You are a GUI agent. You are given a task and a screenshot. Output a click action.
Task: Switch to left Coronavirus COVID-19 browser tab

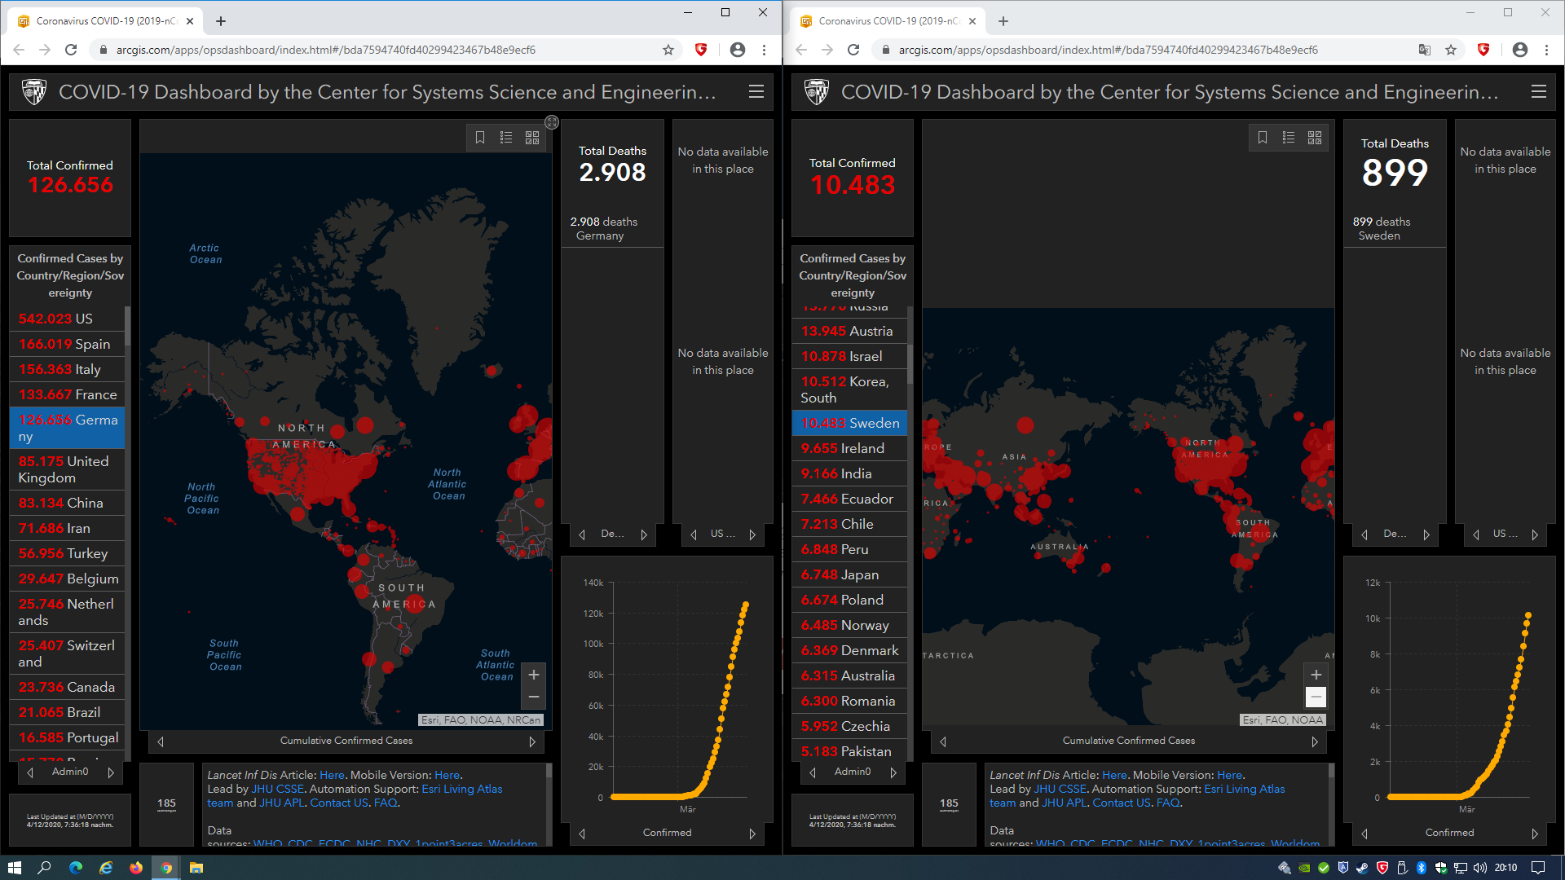click(x=106, y=21)
